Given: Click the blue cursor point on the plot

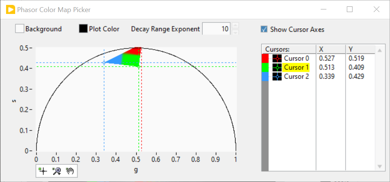Looking at the screenshot, I should coord(104,63).
